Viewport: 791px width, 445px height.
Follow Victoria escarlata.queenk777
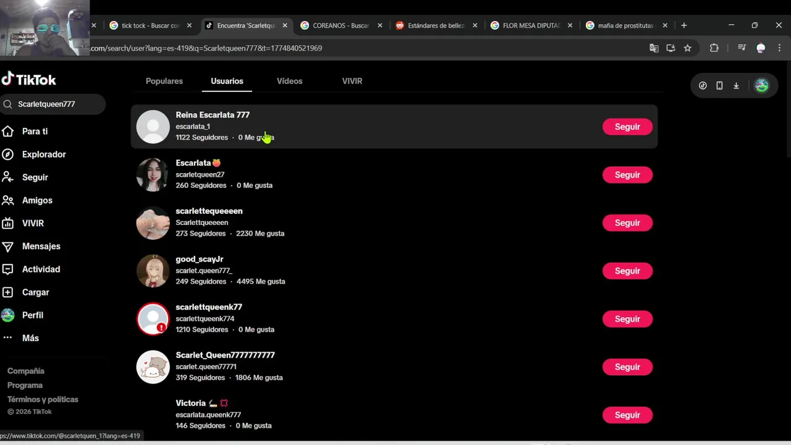(x=627, y=415)
